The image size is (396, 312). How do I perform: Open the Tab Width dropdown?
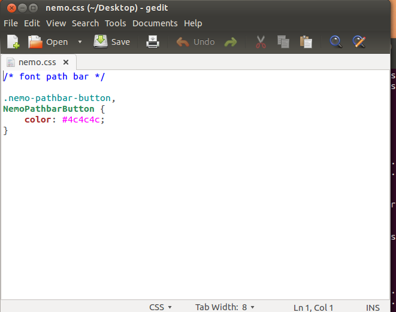coord(225,307)
